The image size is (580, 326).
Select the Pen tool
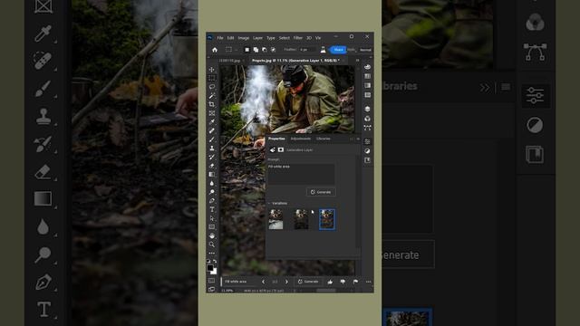click(212, 201)
